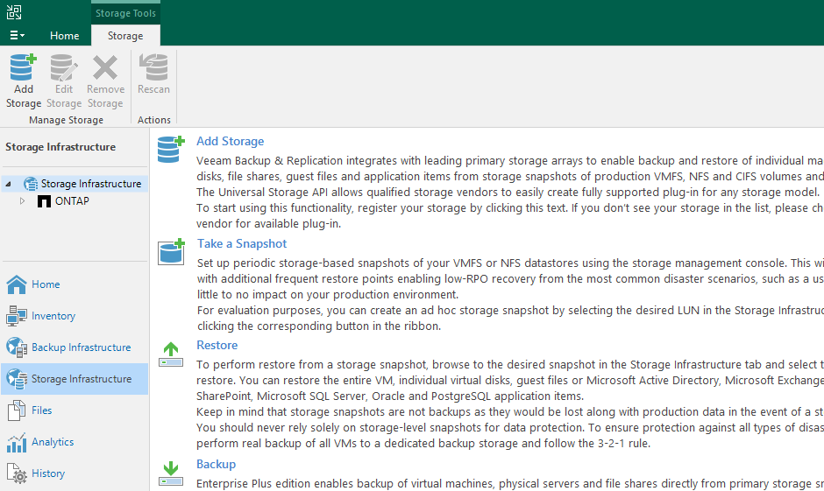The image size is (824, 491).
Task: Click the Veeam application icon in title bar
Action: (x=14, y=12)
